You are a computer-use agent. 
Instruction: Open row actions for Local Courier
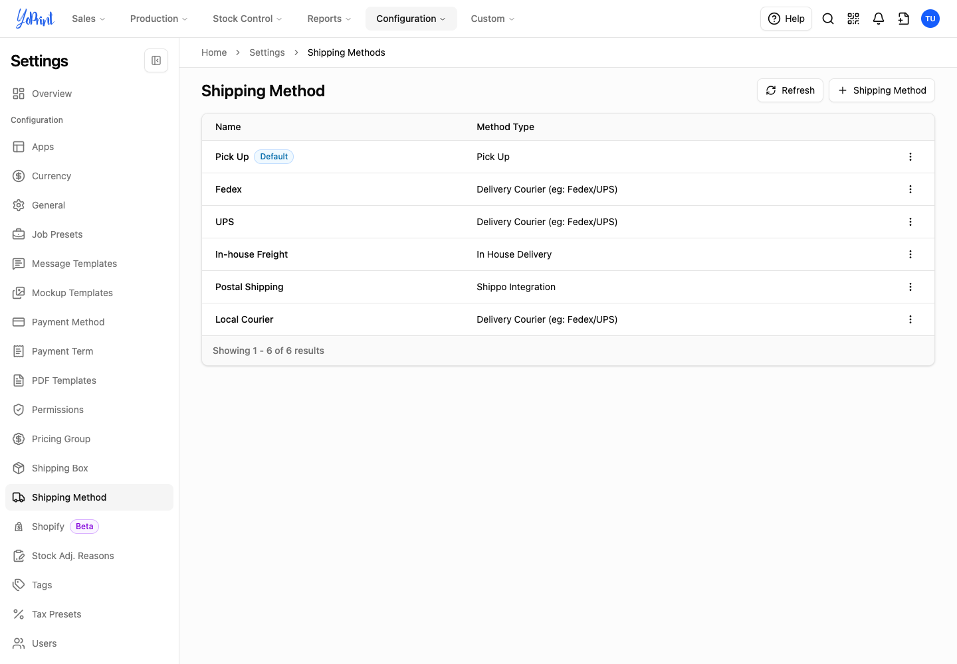910,319
